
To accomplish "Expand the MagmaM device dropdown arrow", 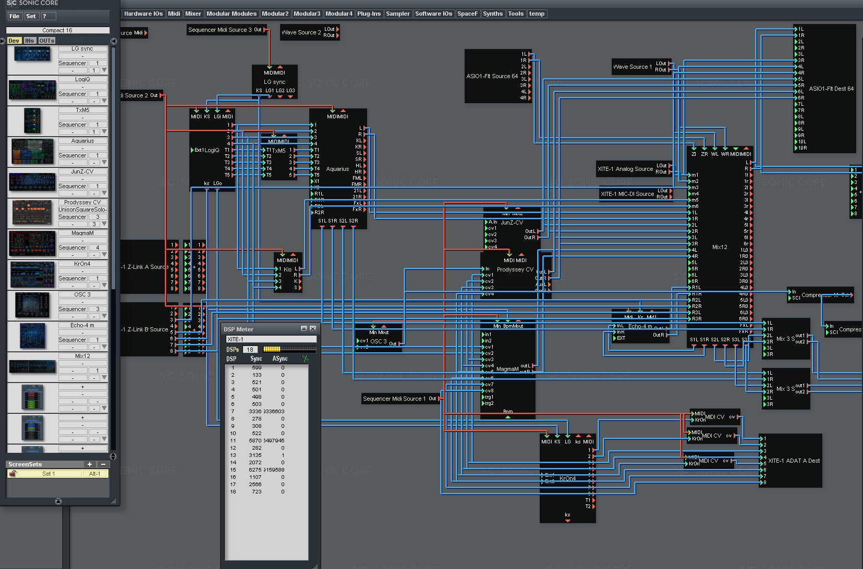I will click(x=104, y=254).
